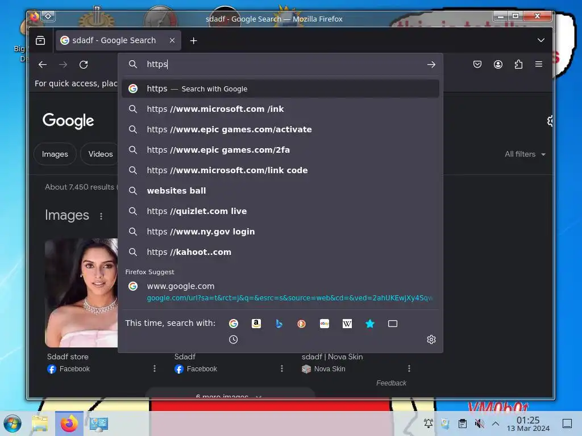
Task: Open the clipboard tray icon
Action: pyautogui.click(x=463, y=424)
